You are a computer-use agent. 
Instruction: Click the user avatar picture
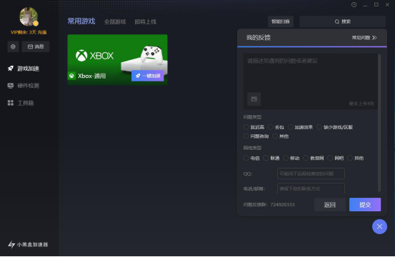[x=29, y=16]
